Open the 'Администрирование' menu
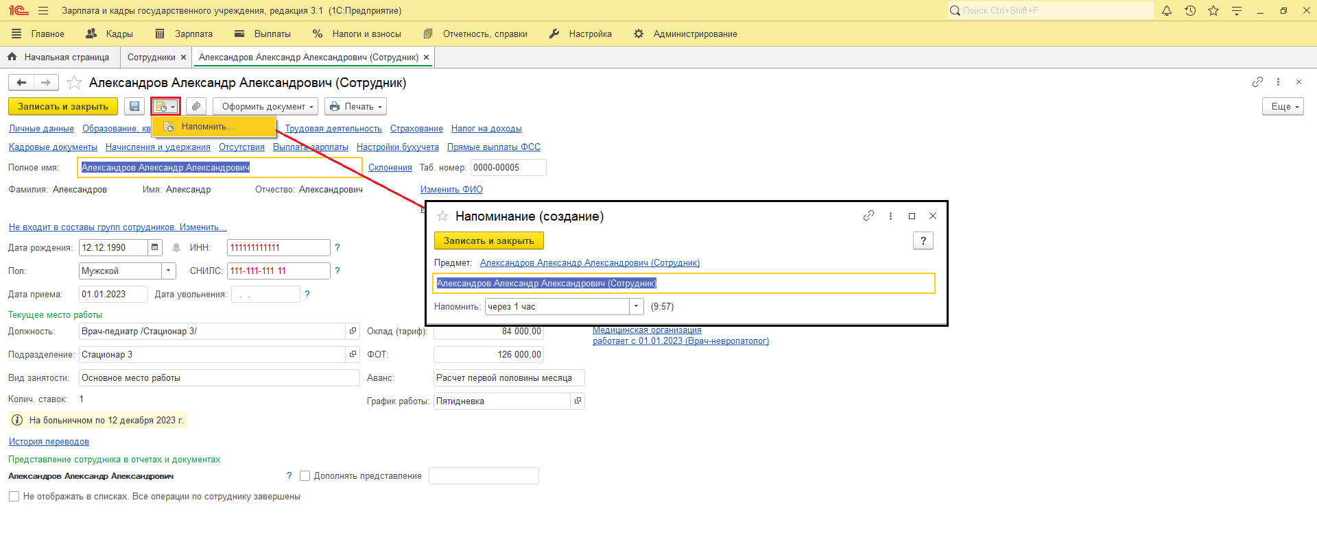Screen dimensions: 1317x559 coord(685,34)
